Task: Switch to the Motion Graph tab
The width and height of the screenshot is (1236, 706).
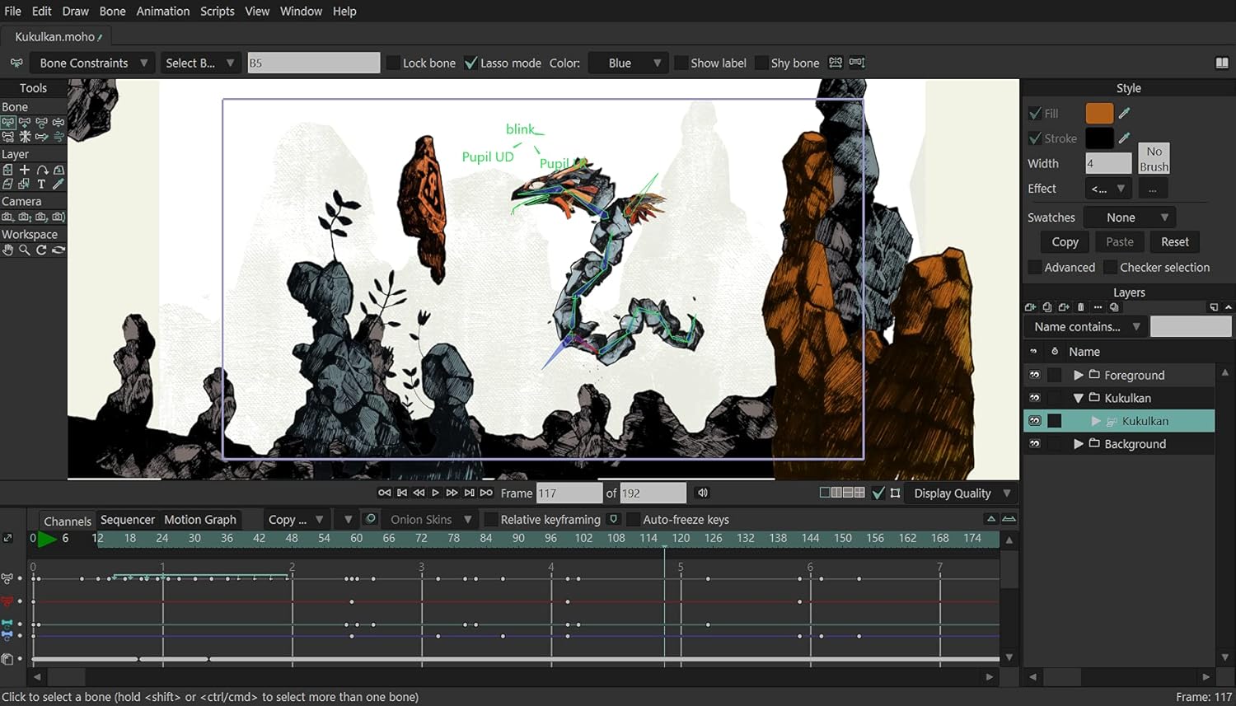Action: (x=200, y=520)
